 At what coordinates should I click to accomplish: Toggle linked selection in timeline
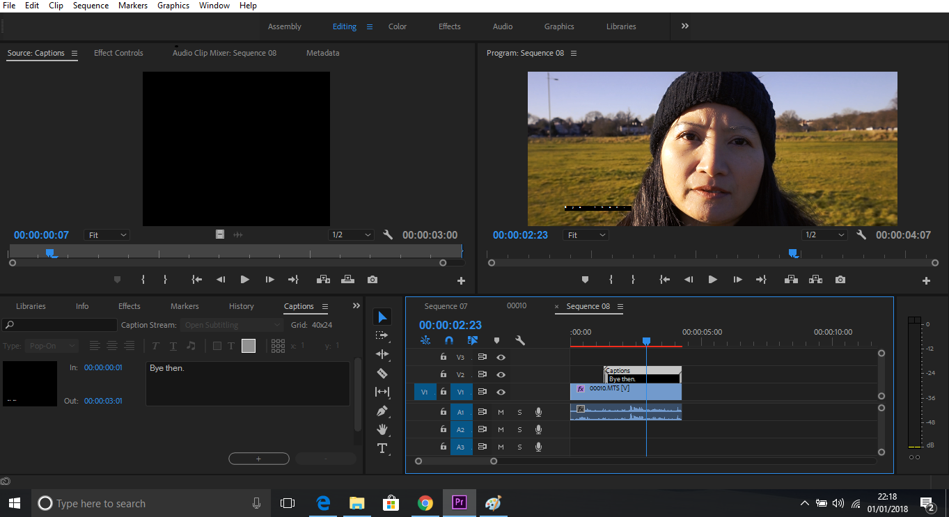[x=473, y=340]
